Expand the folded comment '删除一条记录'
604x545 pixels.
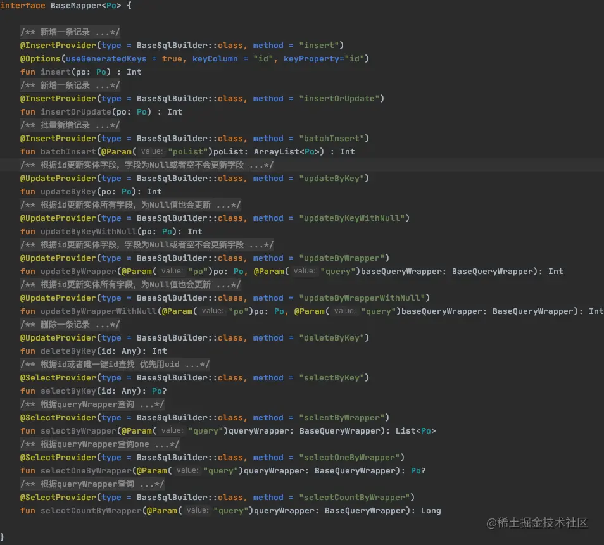pyautogui.click(x=70, y=324)
